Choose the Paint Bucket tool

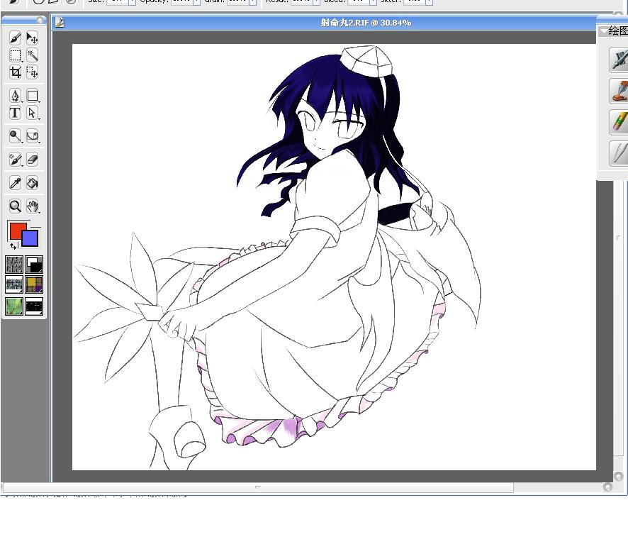tap(33, 183)
